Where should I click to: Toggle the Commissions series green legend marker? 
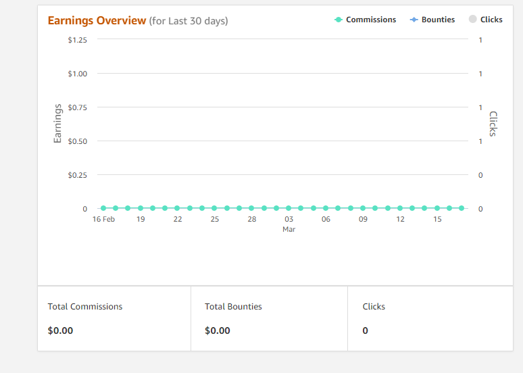point(339,20)
